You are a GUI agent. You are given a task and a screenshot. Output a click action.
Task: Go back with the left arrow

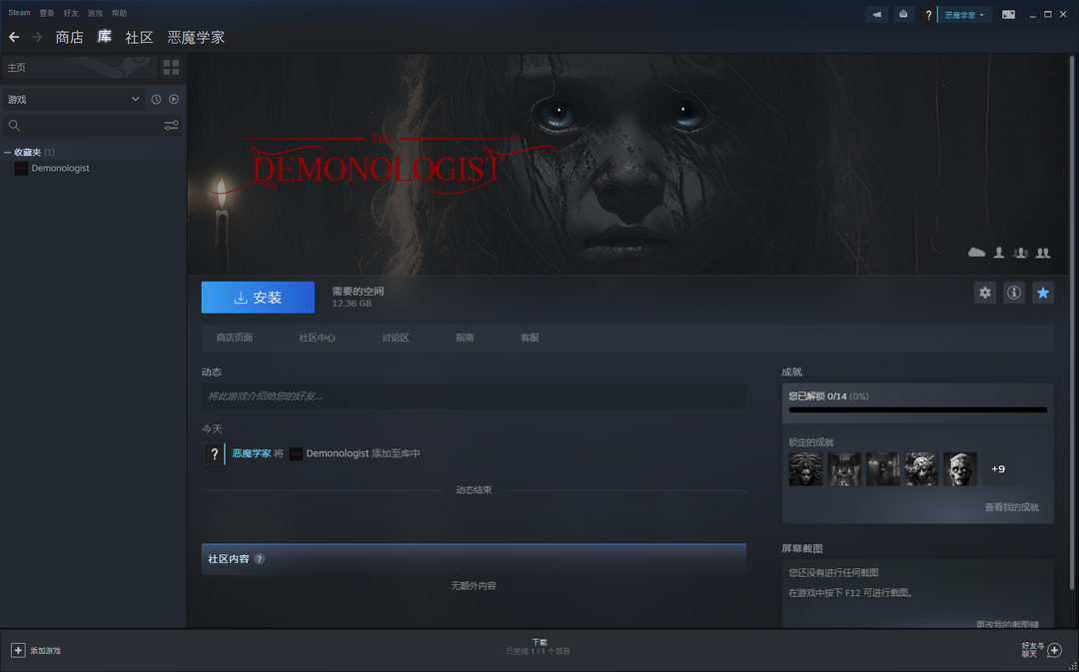(14, 37)
